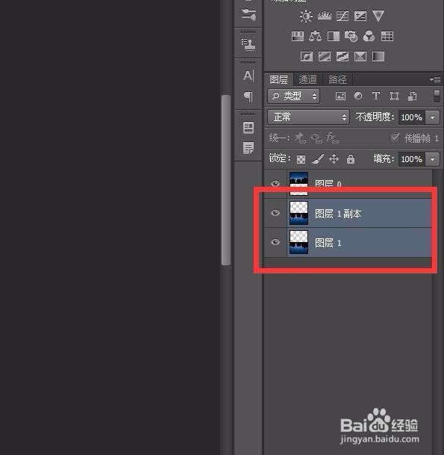Open the Notes panel icon

coord(248,148)
